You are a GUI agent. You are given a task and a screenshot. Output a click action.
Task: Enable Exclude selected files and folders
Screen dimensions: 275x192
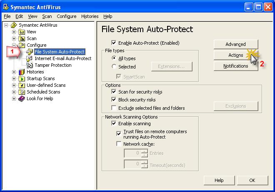pos(114,108)
